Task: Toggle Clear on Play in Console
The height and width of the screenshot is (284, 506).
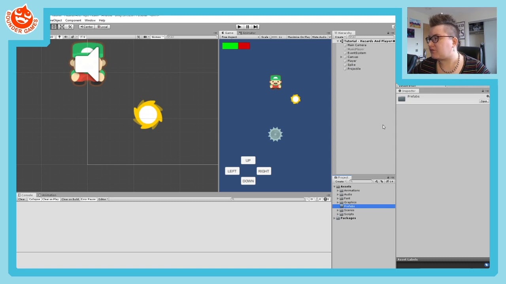Action: pyautogui.click(x=51, y=199)
